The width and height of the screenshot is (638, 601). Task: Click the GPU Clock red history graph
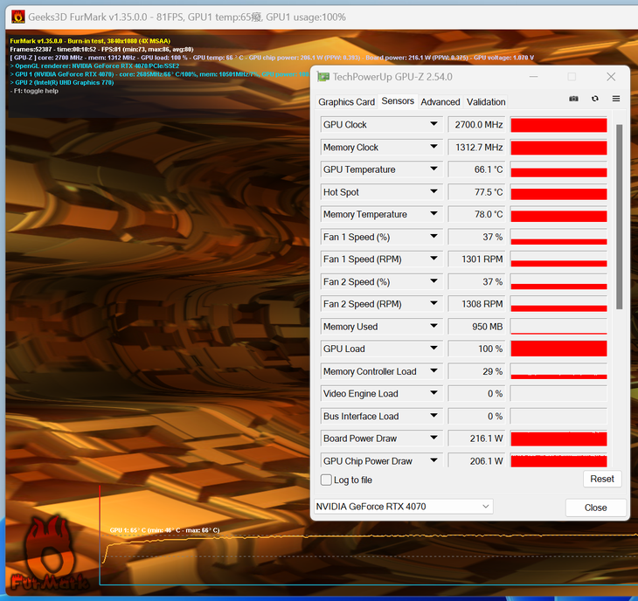pyautogui.click(x=558, y=124)
